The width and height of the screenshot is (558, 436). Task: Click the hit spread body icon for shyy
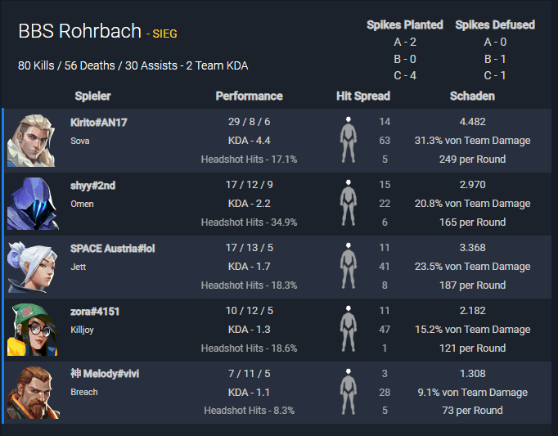(348, 203)
